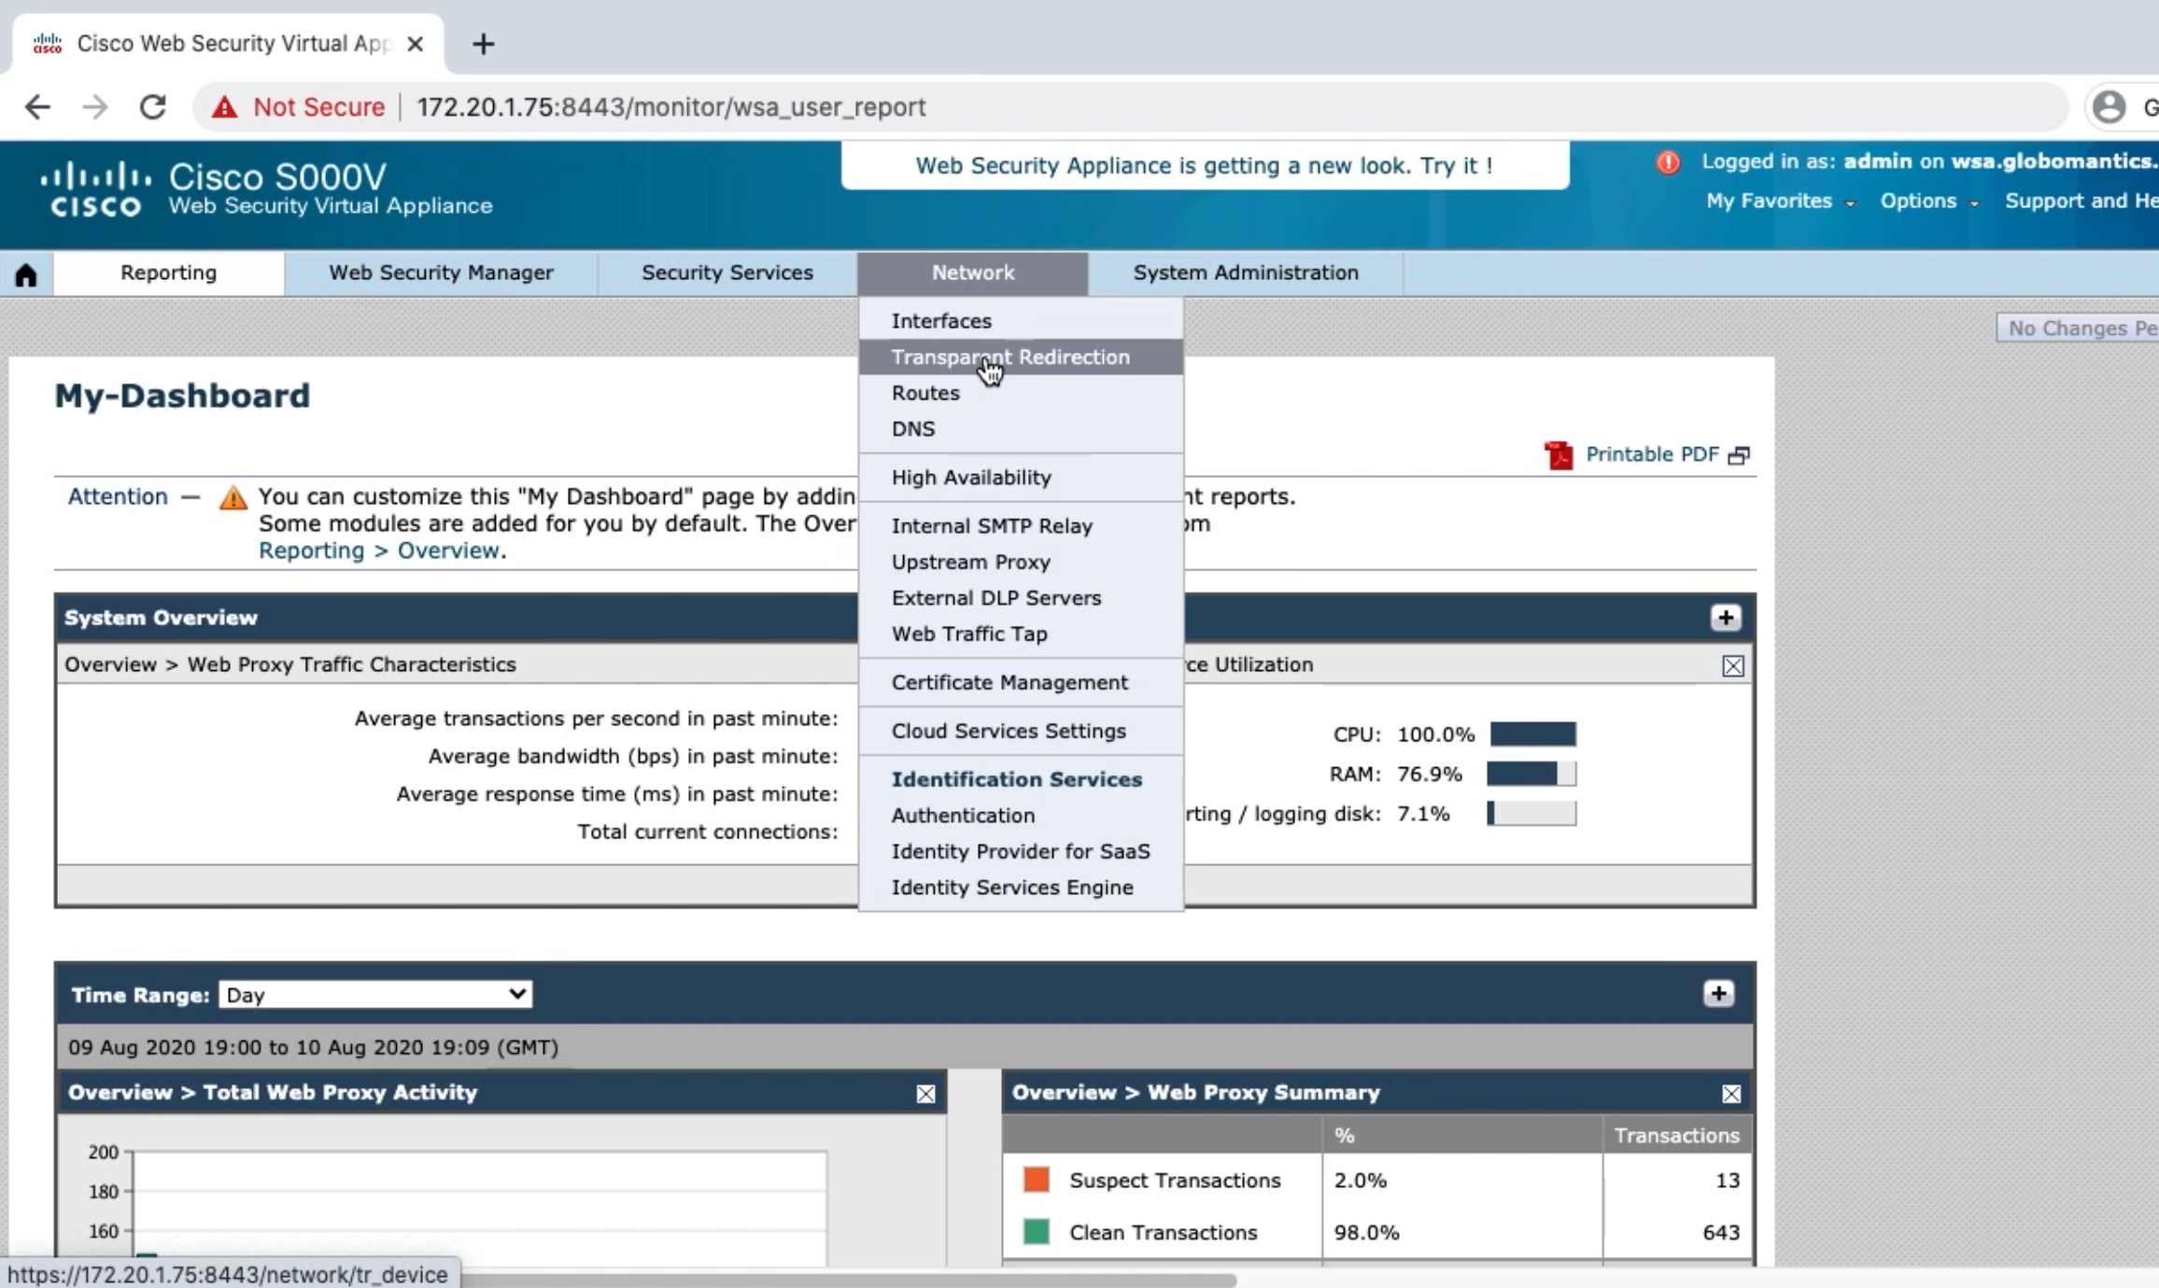Click the Attention label link

coord(118,497)
